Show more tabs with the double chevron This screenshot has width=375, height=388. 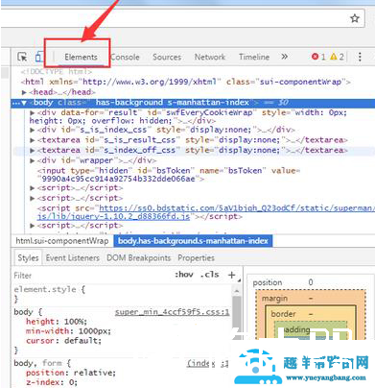284,57
